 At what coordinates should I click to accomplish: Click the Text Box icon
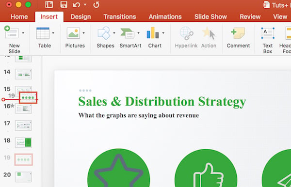268,33
